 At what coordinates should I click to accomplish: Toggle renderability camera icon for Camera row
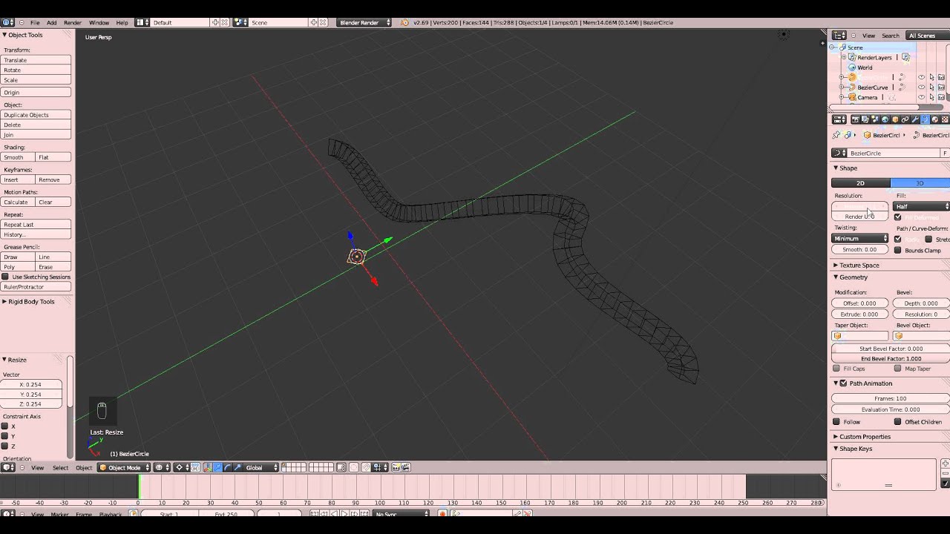(x=942, y=97)
